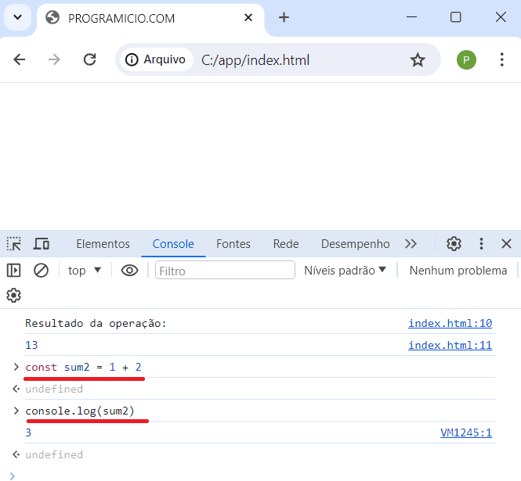The width and height of the screenshot is (521, 481).
Task: Switch to the Elementos tab
Action: pos(103,244)
